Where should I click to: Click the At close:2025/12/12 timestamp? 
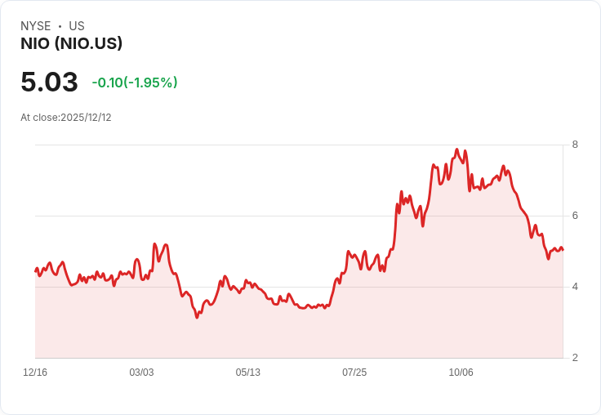pyautogui.click(x=66, y=118)
